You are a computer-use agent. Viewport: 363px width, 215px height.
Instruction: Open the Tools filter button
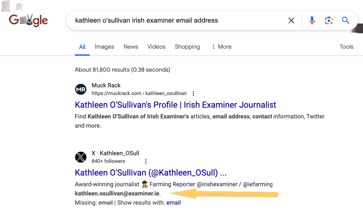click(346, 47)
